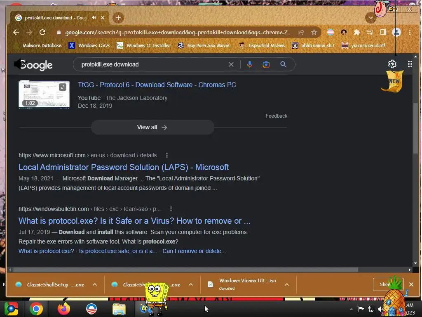Open Local Administrator Password Solution result
Image resolution: width=422 pixels, height=317 pixels.
(x=124, y=167)
